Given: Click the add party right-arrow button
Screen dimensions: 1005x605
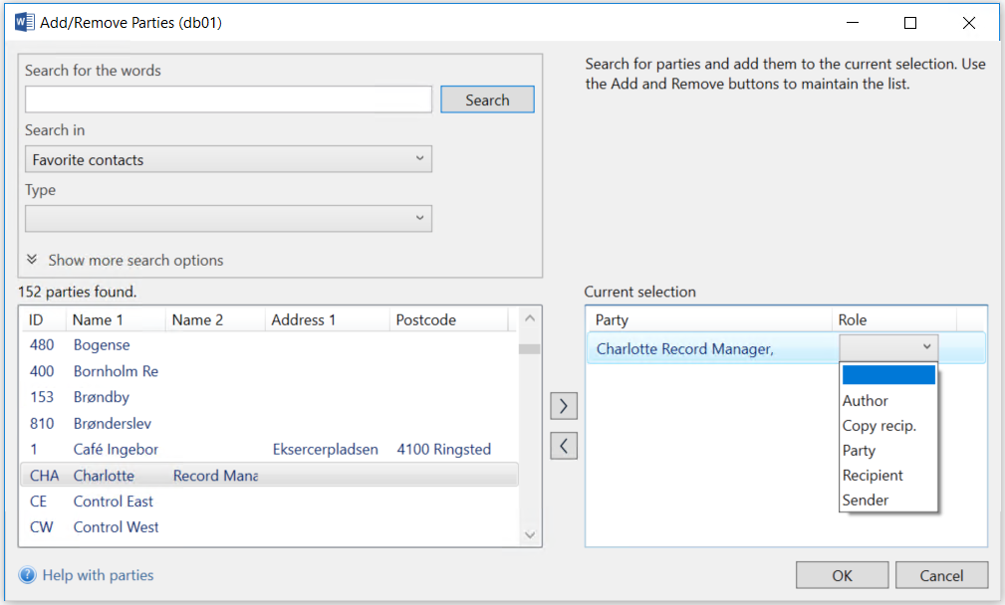Looking at the screenshot, I should tap(564, 406).
